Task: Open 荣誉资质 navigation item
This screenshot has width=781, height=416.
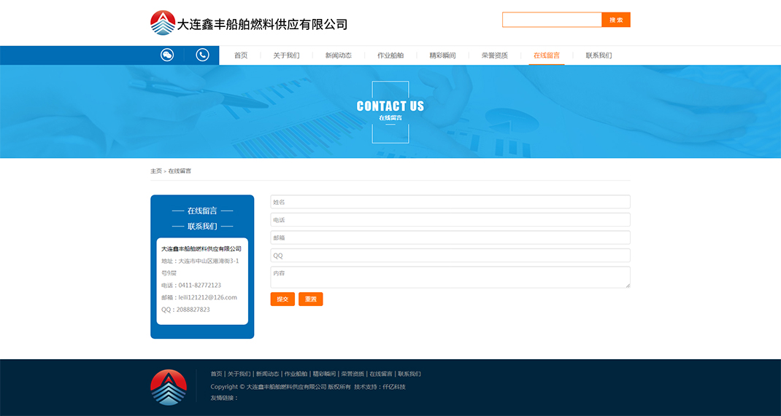Action: 494,55
